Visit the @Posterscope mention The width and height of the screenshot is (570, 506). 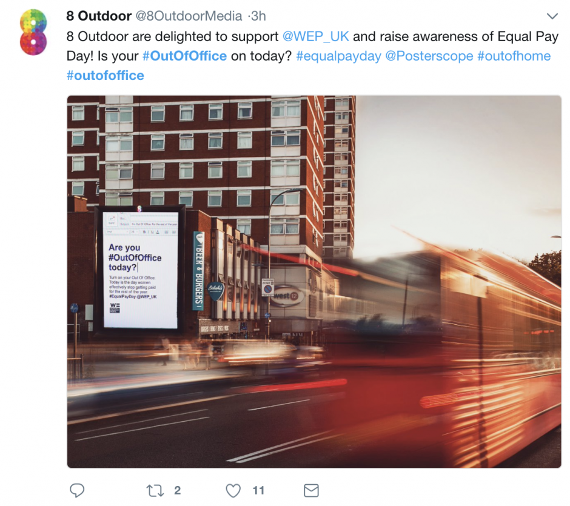pyautogui.click(x=429, y=56)
